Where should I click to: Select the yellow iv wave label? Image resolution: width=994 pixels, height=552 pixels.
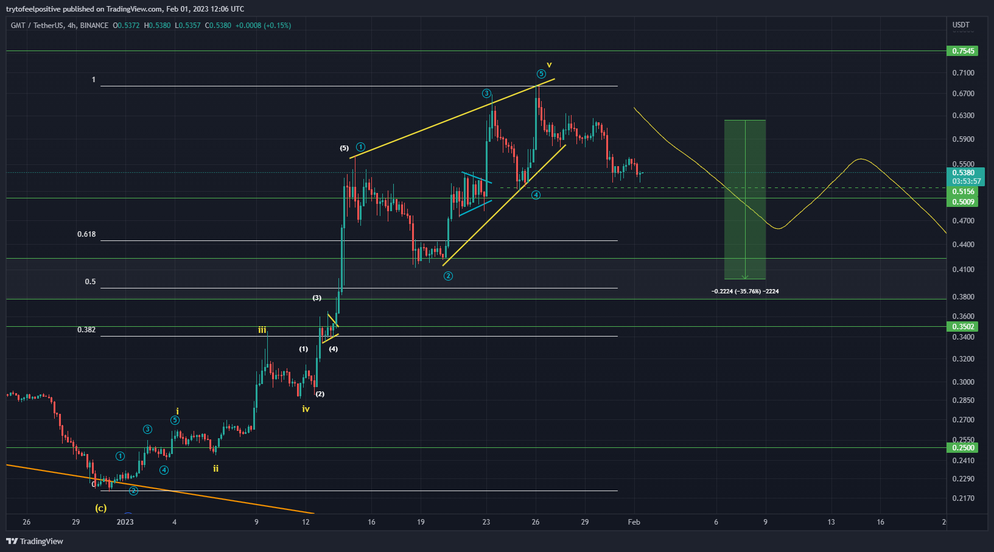[x=306, y=409]
